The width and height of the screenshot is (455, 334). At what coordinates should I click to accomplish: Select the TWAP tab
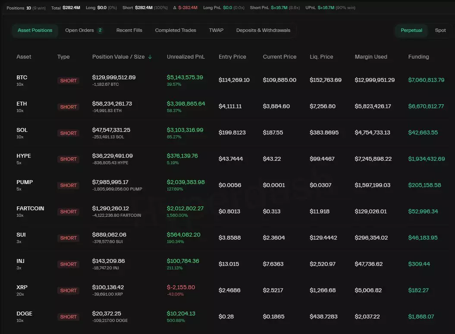[x=216, y=30]
